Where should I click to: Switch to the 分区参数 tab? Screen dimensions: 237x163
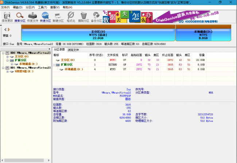coord(59,50)
